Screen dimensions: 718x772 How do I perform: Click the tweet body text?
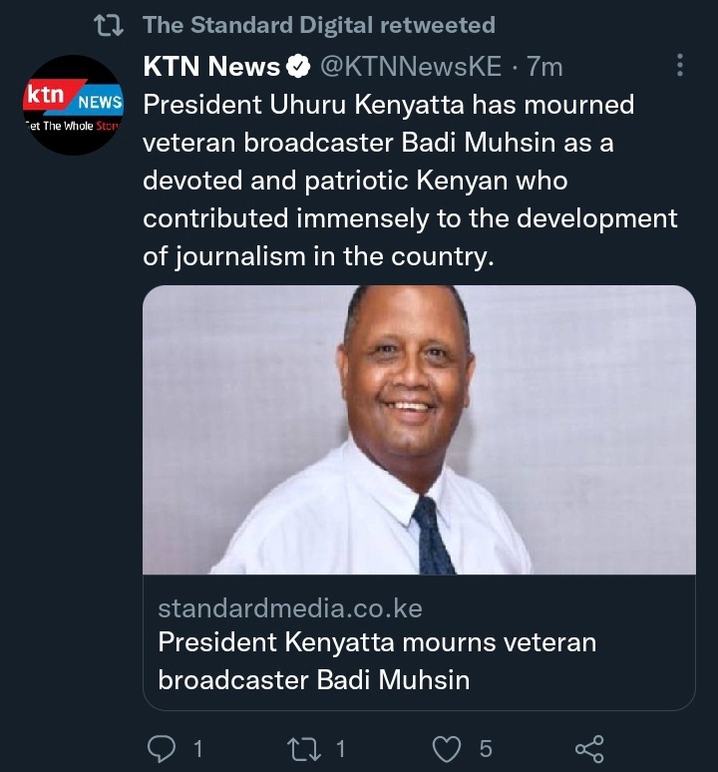(x=410, y=181)
